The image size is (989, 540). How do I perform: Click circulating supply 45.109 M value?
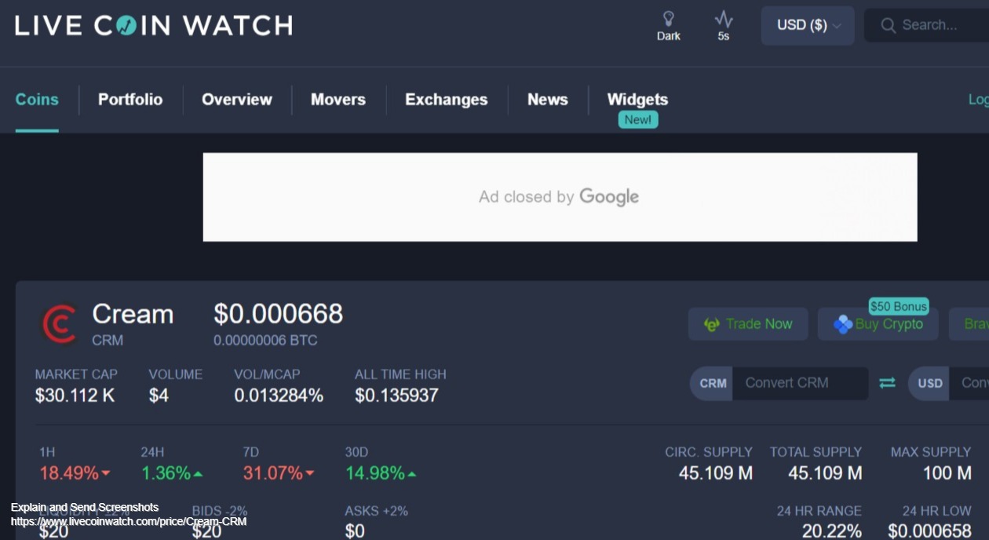pos(716,473)
